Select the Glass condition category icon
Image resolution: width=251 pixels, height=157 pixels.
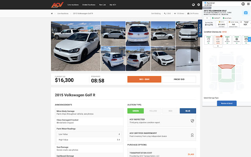(x=218, y=40)
